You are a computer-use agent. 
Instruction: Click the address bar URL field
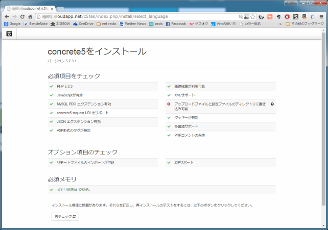click(x=138, y=17)
